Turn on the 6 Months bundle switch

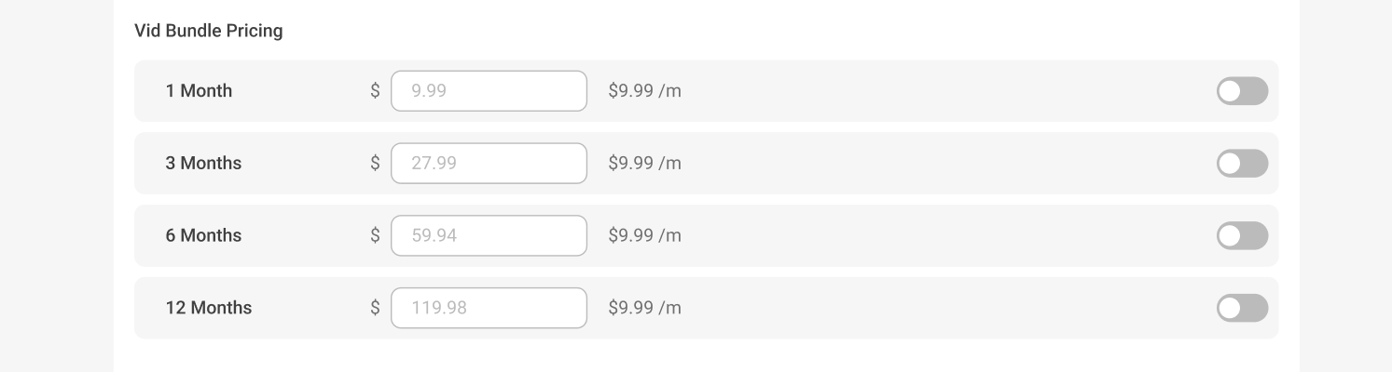tap(1242, 236)
